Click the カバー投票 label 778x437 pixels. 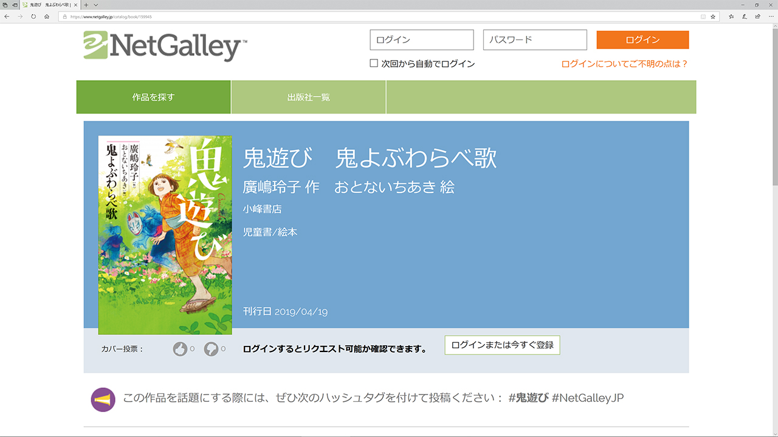click(122, 349)
